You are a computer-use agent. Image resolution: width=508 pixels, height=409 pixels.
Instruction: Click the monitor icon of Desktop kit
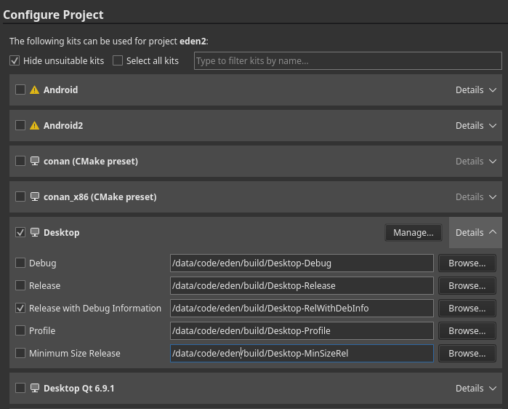coord(34,233)
